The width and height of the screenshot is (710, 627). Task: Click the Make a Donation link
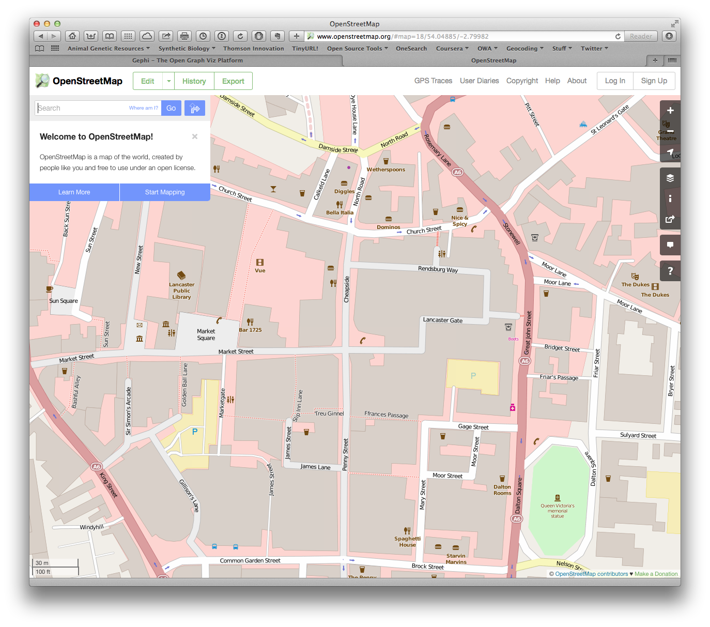click(x=656, y=574)
